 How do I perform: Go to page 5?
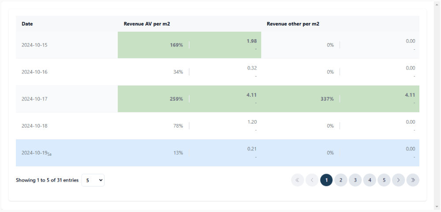click(x=384, y=180)
